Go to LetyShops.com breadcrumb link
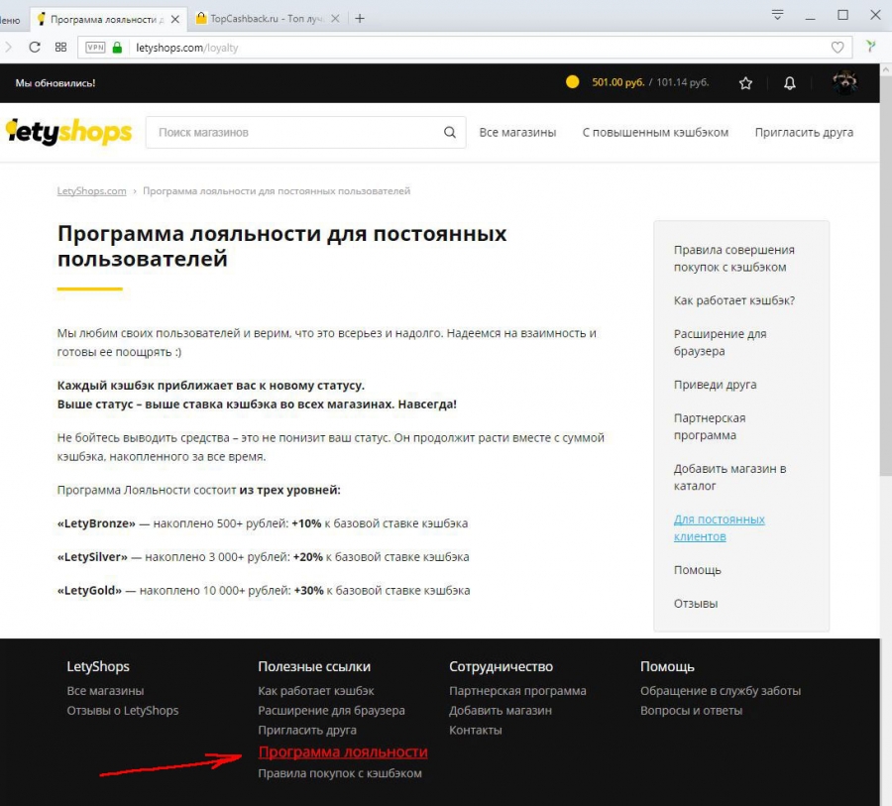The image size is (892, 806). [x=91, y=191]
